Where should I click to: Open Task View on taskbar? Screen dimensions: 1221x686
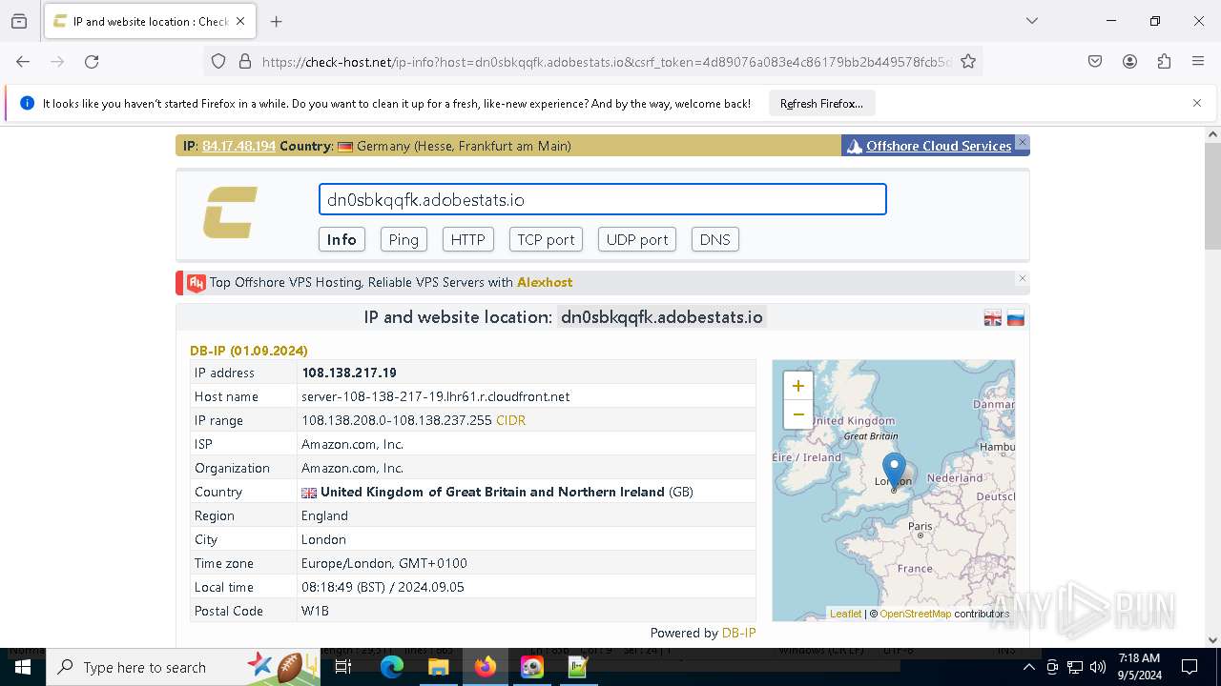point(343,667)
